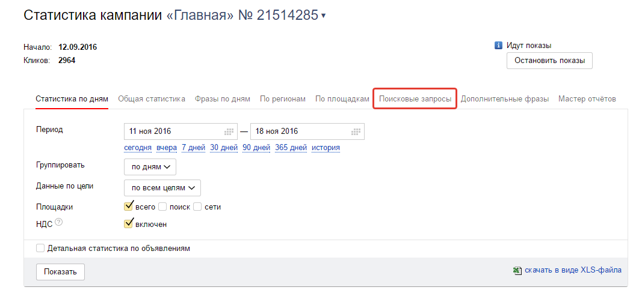Click the clicks count 2964
This screenshot has width=633, height=299.
point(67,61)
